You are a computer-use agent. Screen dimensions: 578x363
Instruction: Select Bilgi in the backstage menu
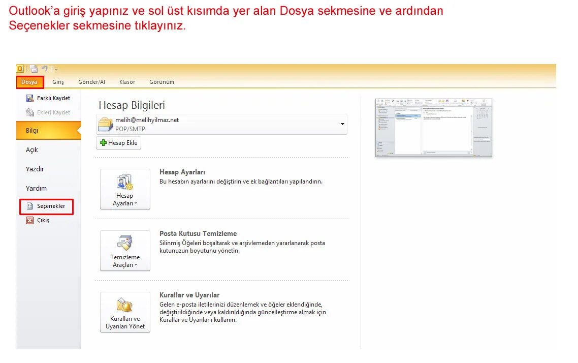pos(49,131)
